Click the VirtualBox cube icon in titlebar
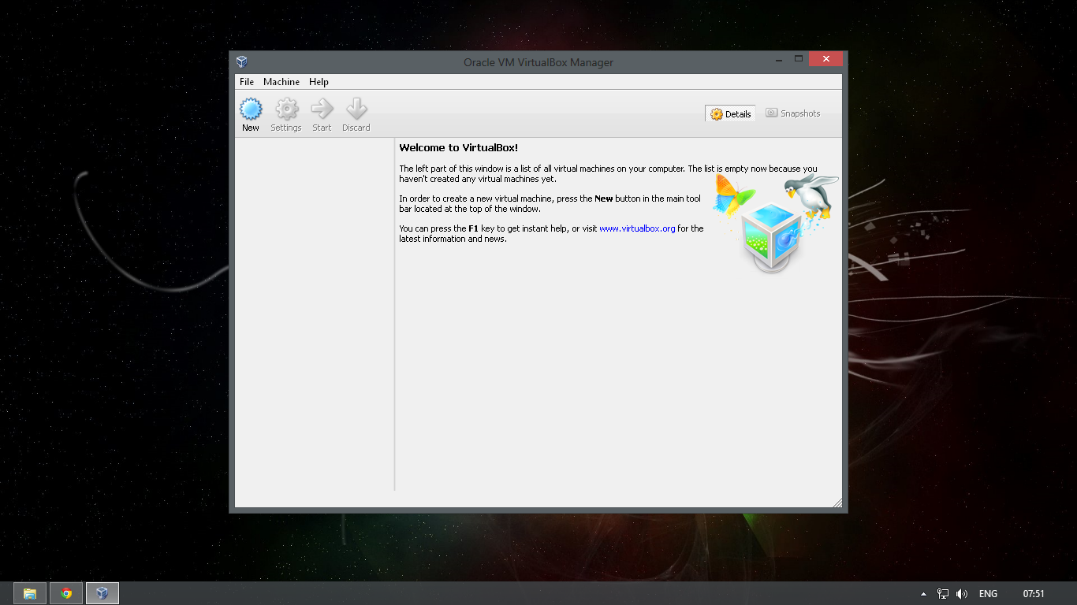This screenshot has height=605, width=1077. coord(241,61)
